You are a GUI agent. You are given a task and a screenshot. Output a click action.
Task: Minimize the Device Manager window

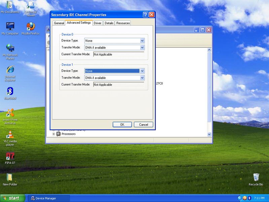coord(196,30)
